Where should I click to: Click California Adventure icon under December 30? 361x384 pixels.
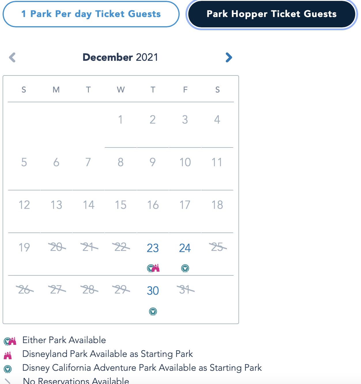coord(153,311)
